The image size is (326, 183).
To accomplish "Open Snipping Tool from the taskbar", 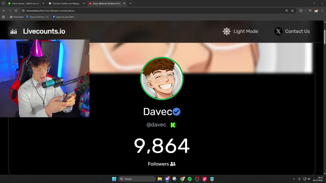I will [x=175, y=179].
